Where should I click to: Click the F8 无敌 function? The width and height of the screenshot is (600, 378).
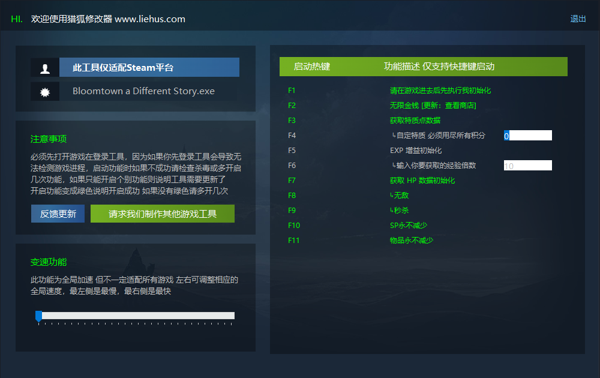click(x=399, y=196)
